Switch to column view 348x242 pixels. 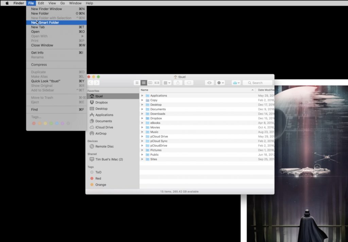150,83
